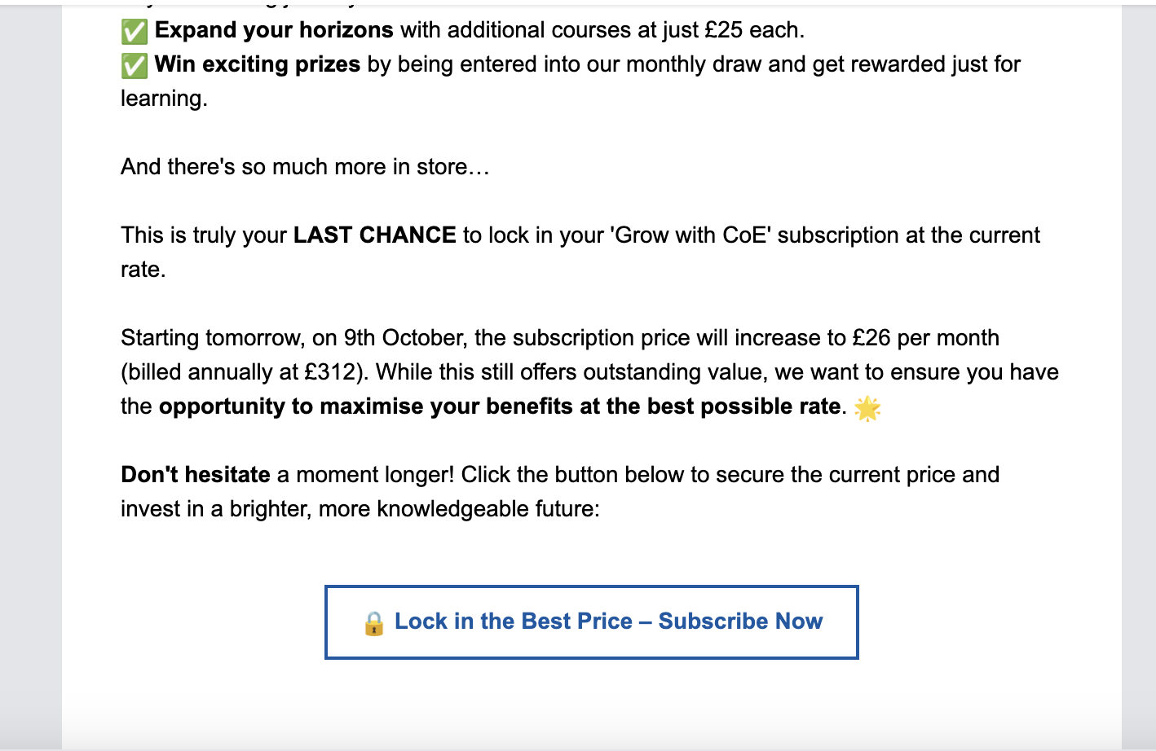The image size is (1156, 751).
Task: Click Lock in the Best Price – Subscribe Now
Action: coord(592,622)
